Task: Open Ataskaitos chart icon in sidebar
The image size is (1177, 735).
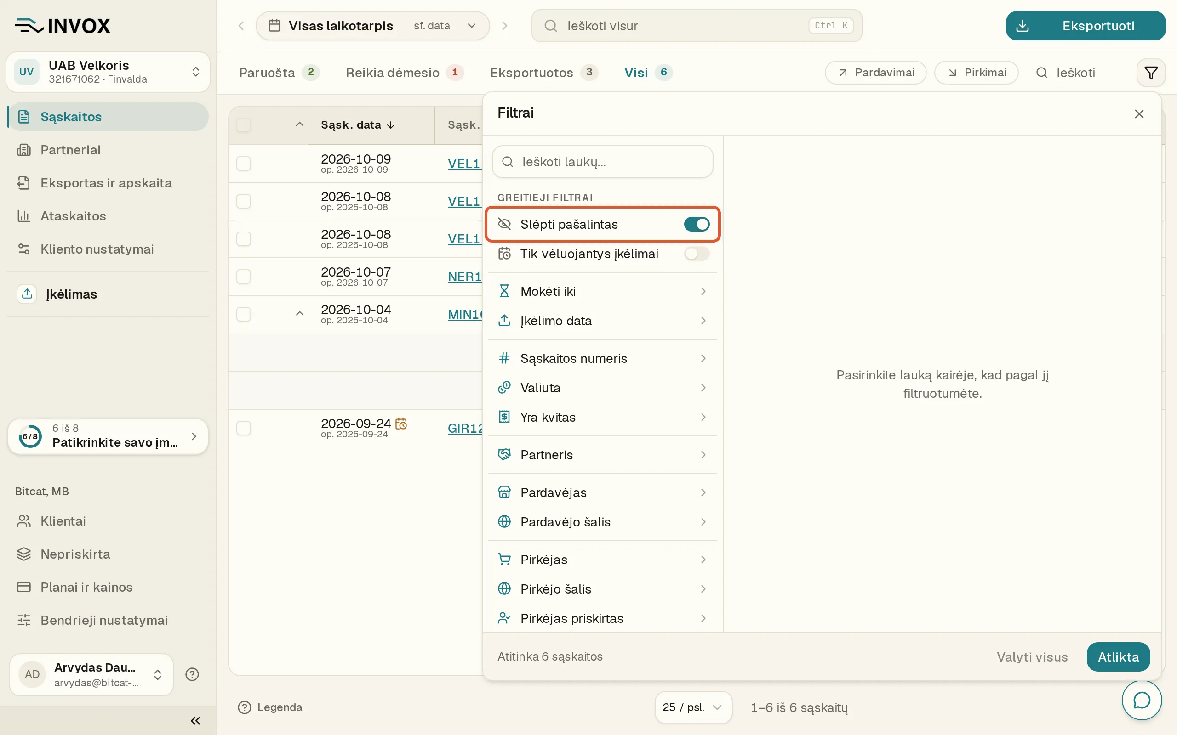Action: coord(23,216)
